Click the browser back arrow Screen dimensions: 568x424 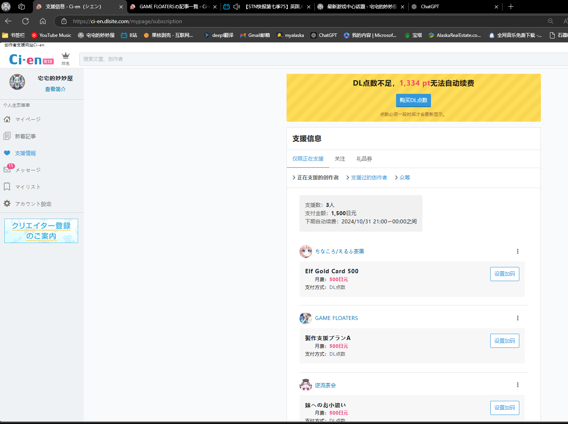tap(8, 21)
